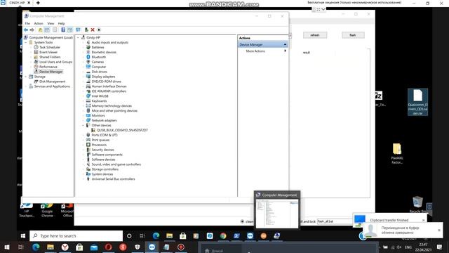Click the Forward arrow in Computer Management toolbar

tap(32, 30)
